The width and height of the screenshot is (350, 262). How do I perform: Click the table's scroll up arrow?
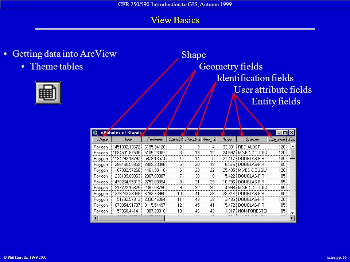click(x=292, y=146)
